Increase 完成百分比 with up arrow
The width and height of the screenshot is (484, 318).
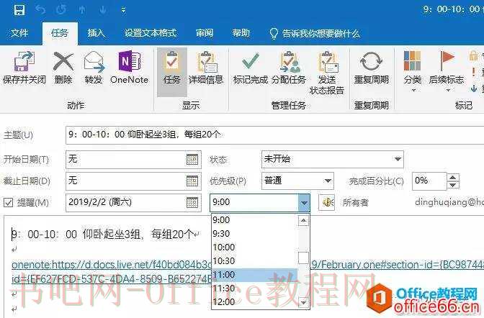pyautogui.click(x=453, y=178)
